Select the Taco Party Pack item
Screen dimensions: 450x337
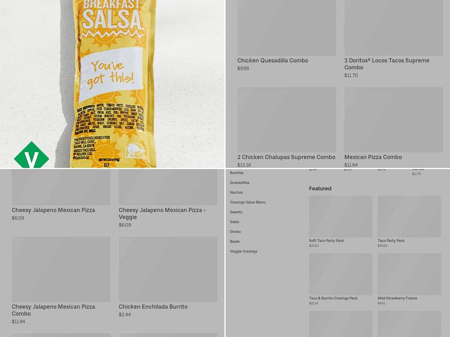pos(391,241)
